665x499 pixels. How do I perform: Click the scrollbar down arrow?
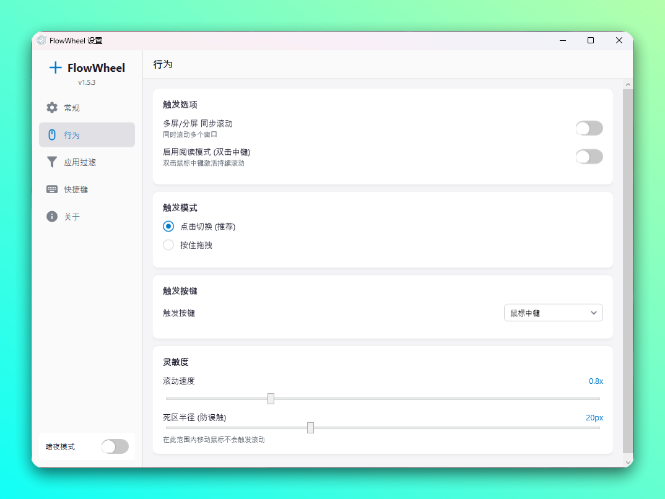pos(628,462)
